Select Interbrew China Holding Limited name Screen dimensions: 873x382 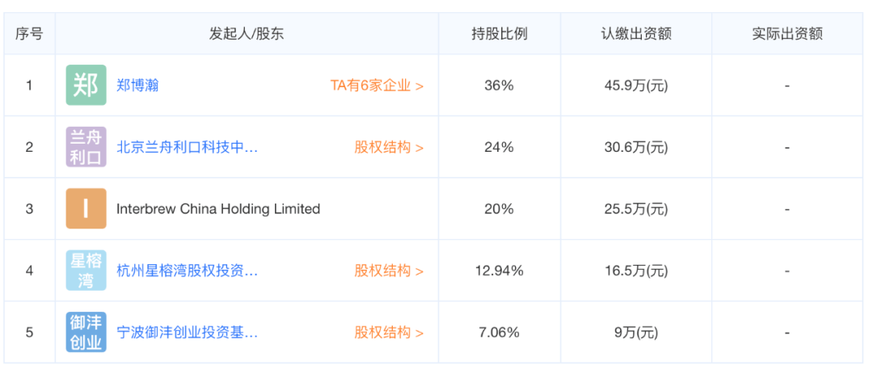pos(218,209)
